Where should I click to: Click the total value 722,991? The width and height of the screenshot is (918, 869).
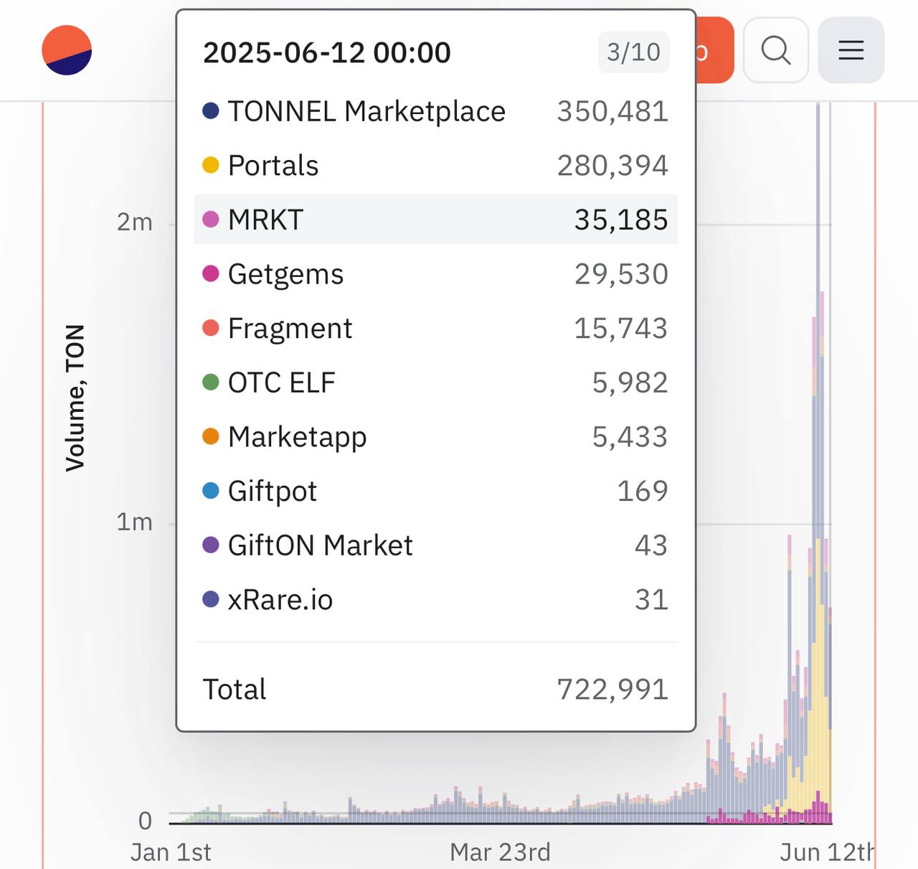[613, 690]
